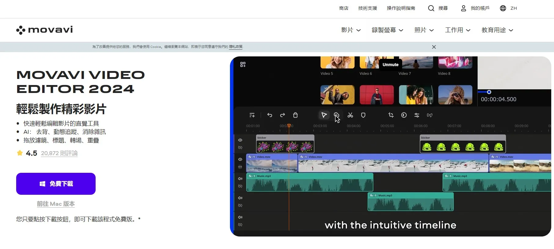Click the preview playback slider handle
The image size is (554, 249).
pos(489,92)
